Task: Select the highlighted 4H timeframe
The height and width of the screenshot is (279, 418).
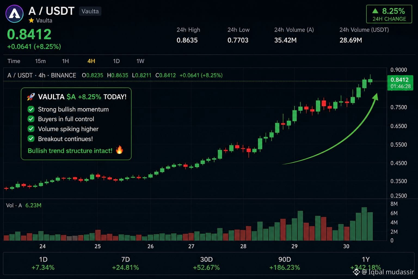Action: click(91, 61)
